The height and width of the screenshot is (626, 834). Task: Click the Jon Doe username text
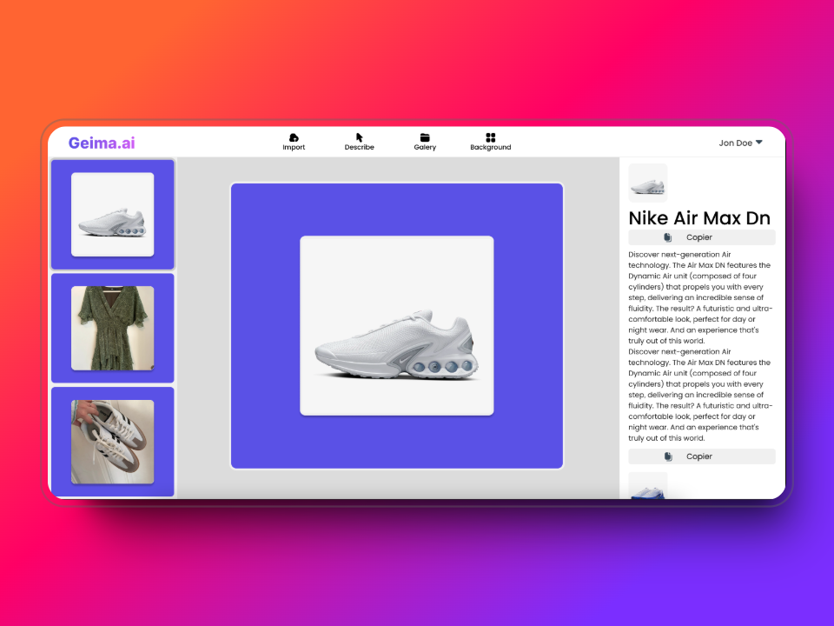pos(735,143)
